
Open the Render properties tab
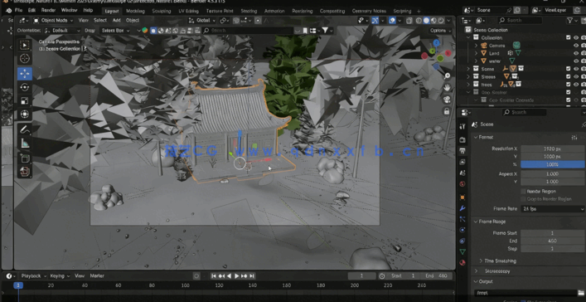[463, 139]
